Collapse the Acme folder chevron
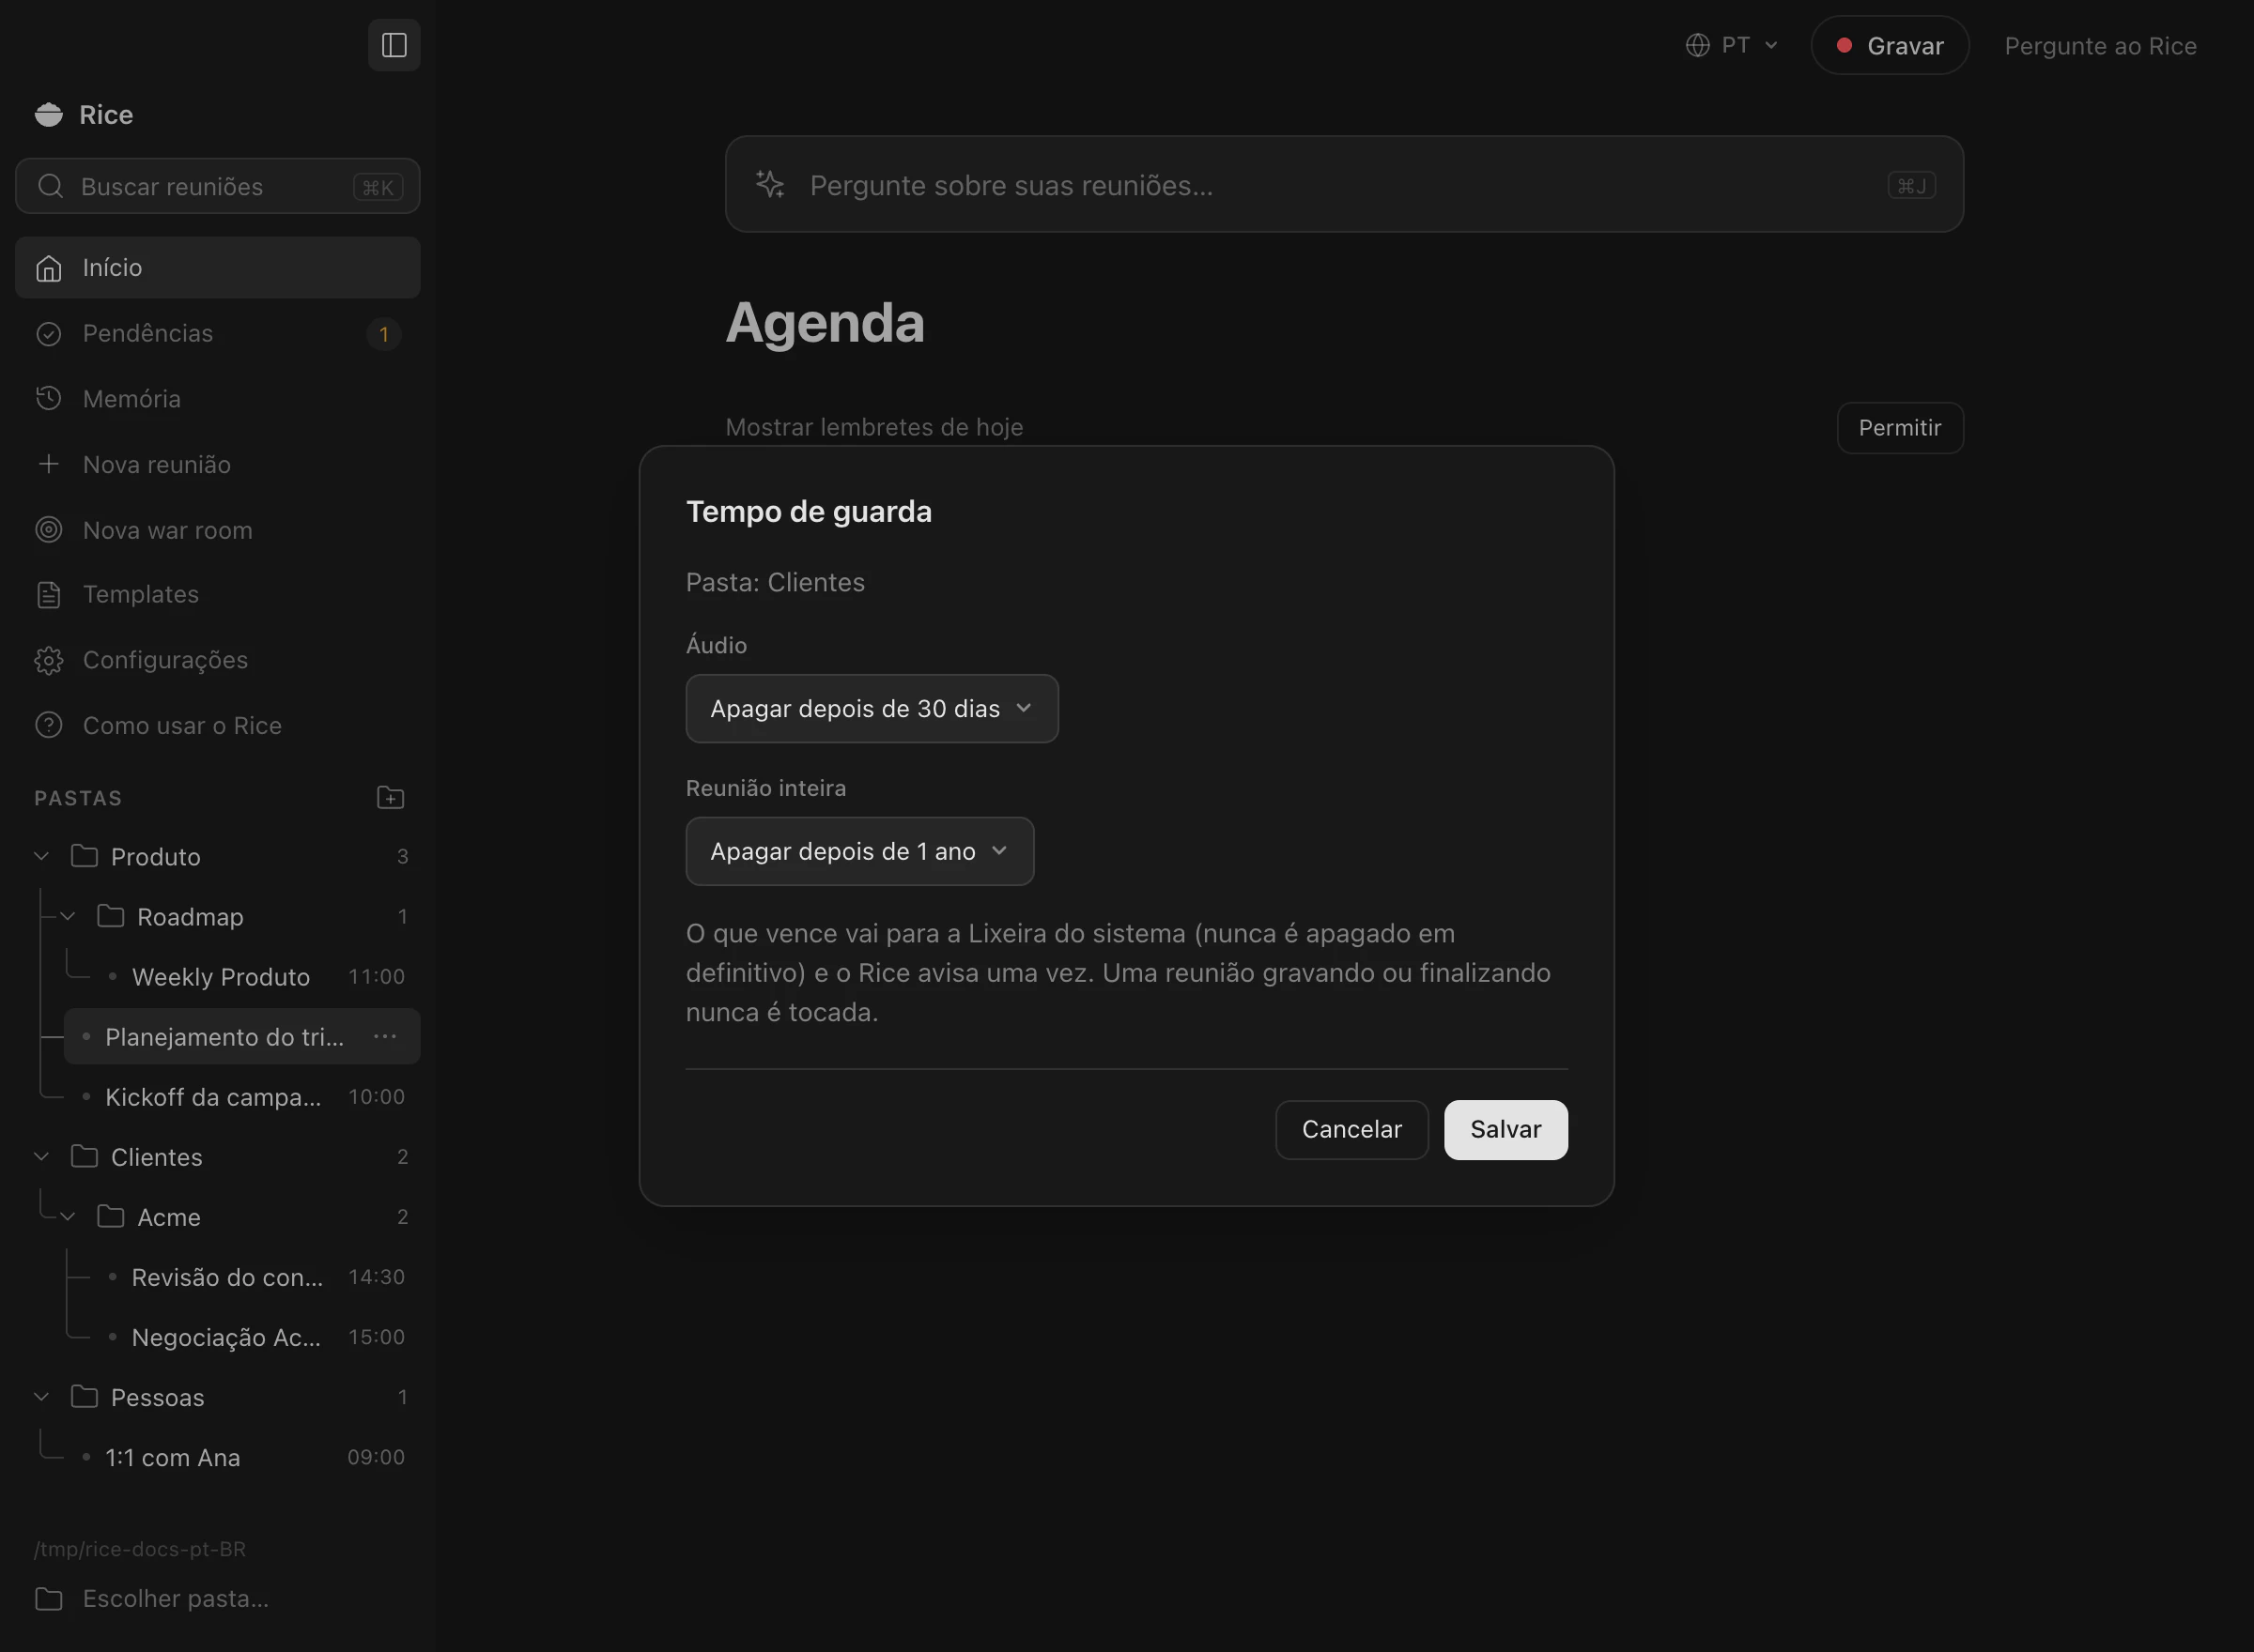 68,1217
